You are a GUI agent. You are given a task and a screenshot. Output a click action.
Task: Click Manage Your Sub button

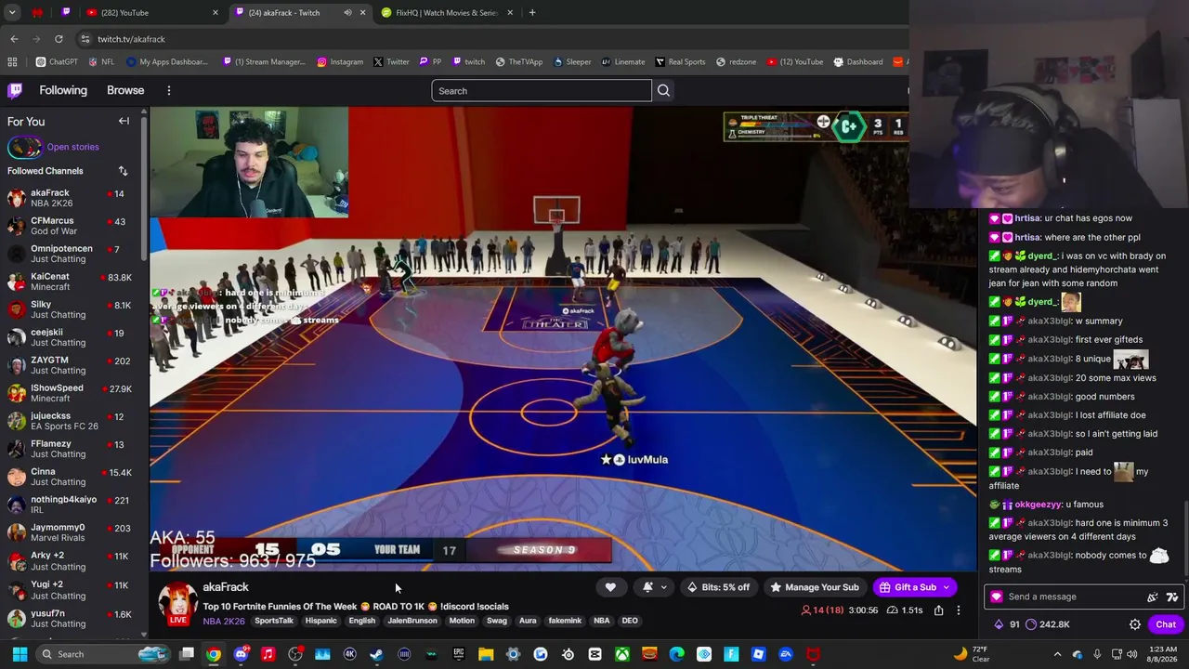[815, 587]
